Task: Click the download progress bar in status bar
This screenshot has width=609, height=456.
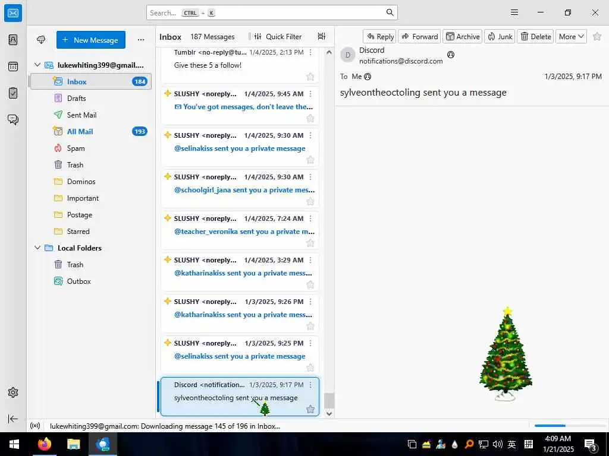Action: point(569,426)
